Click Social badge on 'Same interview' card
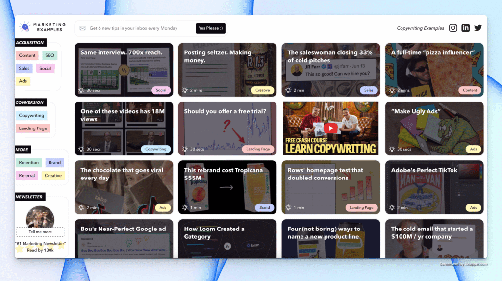502x281 pixels. click(x=161, y=90)
